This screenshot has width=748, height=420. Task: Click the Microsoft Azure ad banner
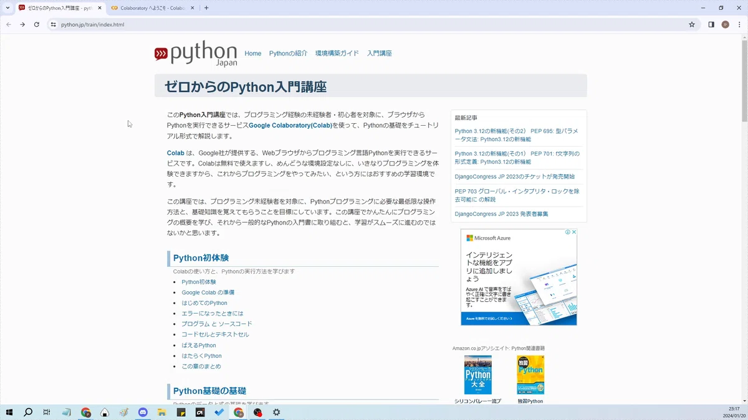[519, 277]
